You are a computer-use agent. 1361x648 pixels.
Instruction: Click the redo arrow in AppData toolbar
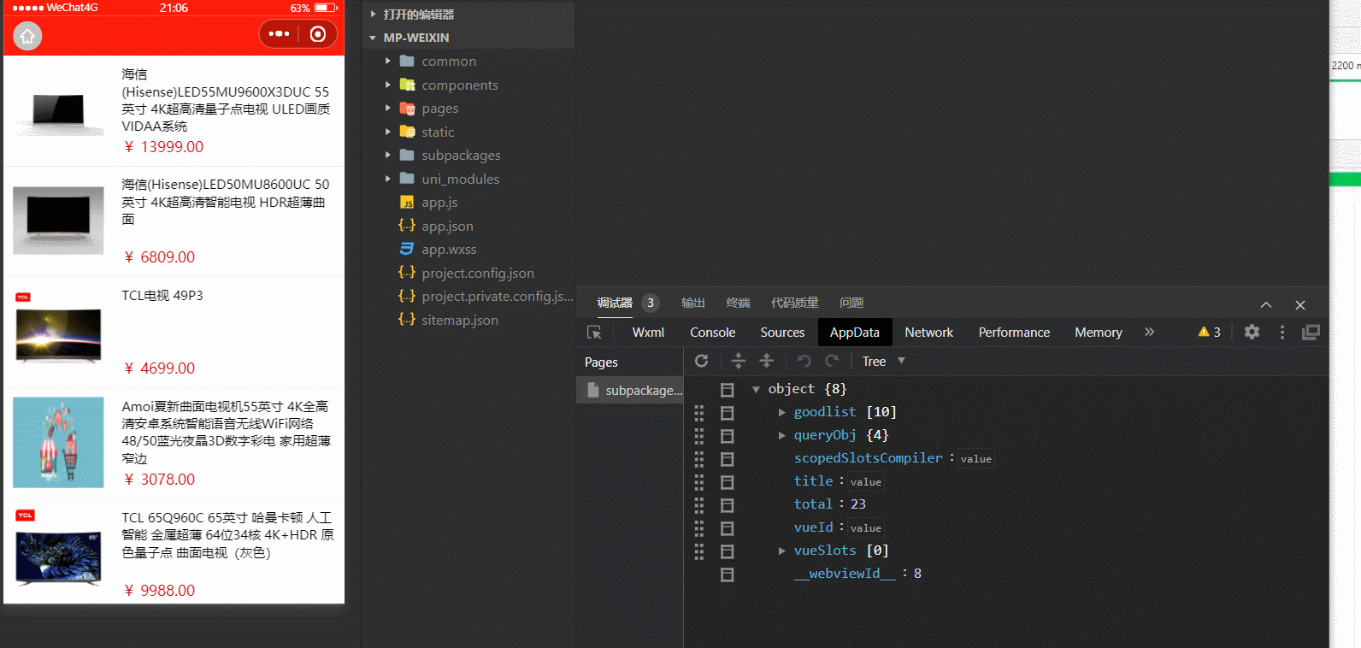coord(832,361)
